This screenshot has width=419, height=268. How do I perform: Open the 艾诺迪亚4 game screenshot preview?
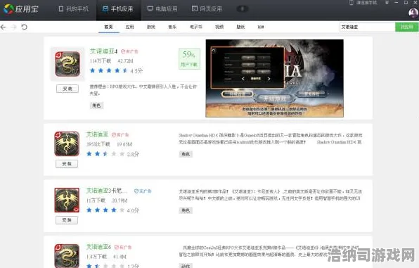point(274,78)
